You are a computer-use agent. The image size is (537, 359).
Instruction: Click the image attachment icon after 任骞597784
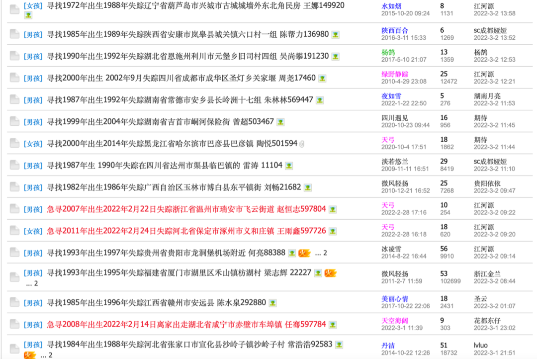333,325
